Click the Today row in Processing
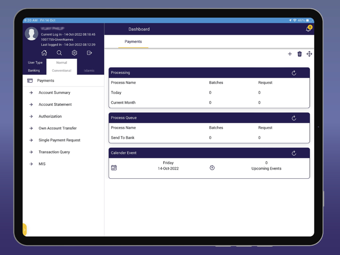340x255 pixels. [209, 93]
